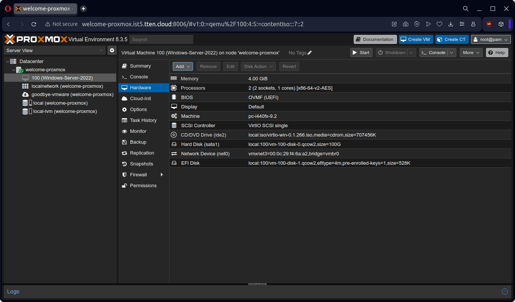
Task: Open the Shutdown options dropdown arrow
Action: click(x=412, y=53)
